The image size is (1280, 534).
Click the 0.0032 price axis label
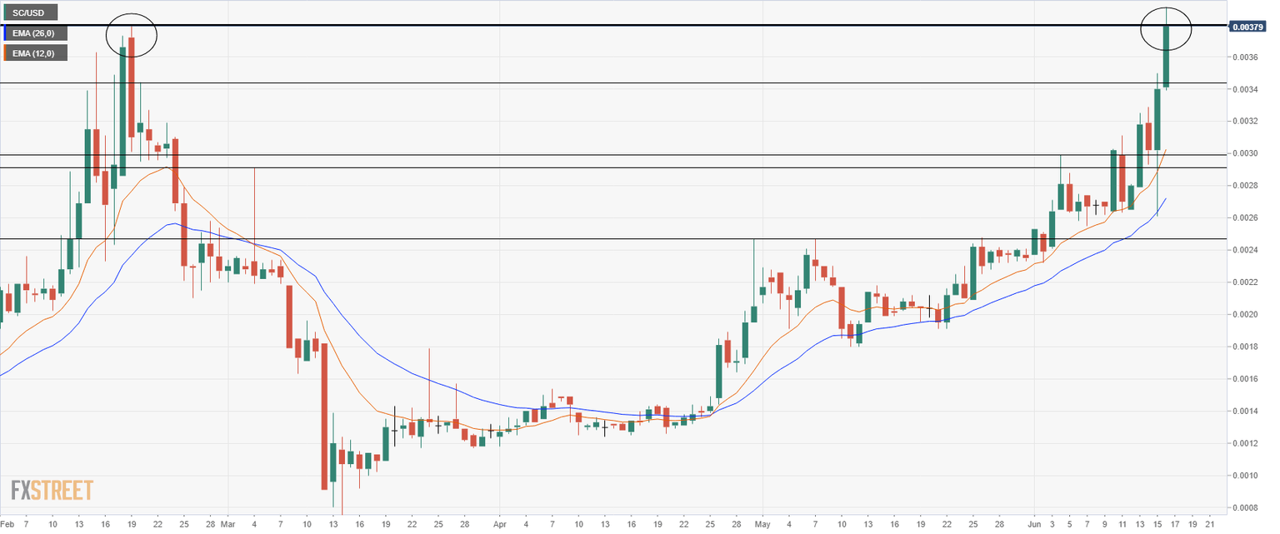click(x=1246, y=122)
